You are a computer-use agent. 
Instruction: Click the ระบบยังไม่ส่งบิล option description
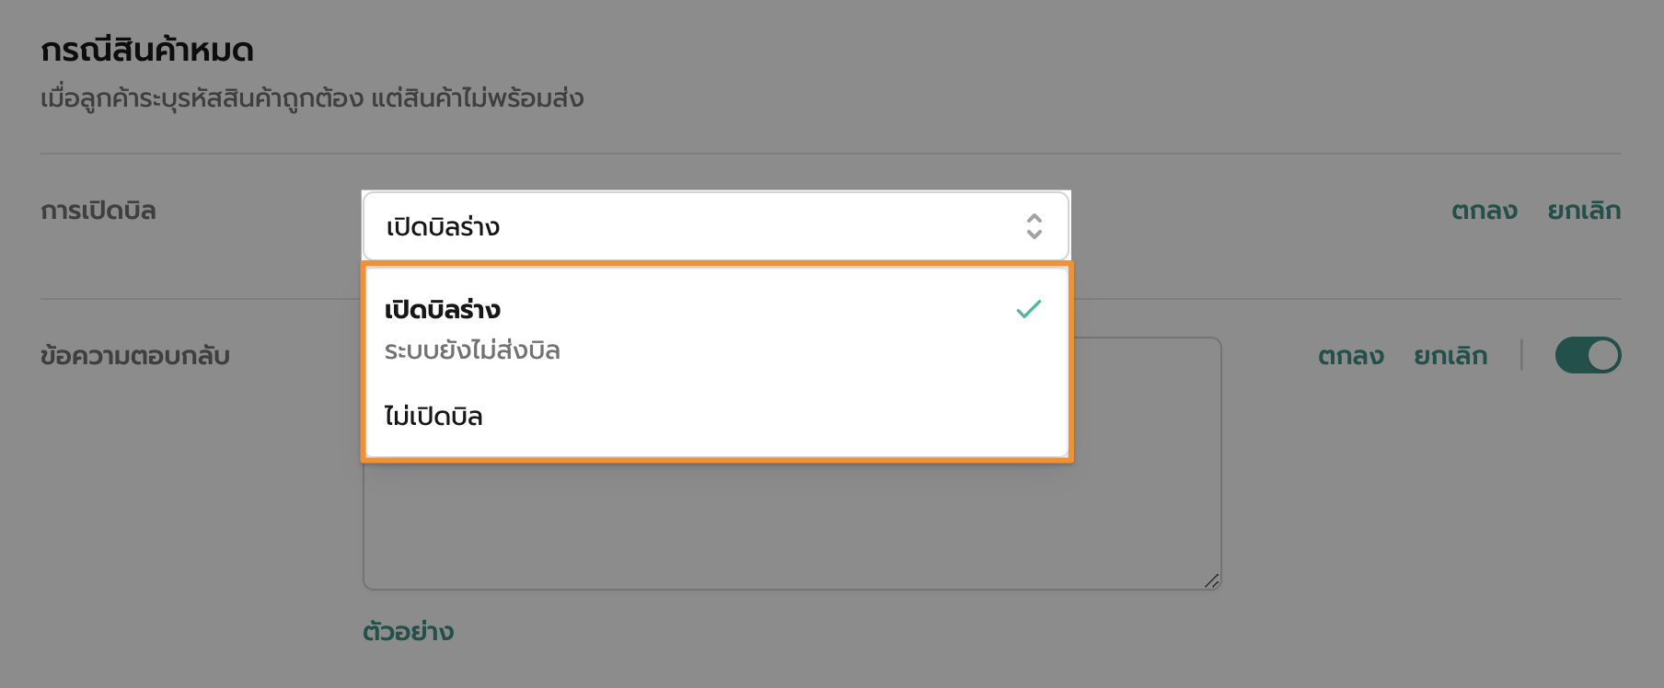pos(472,350)
